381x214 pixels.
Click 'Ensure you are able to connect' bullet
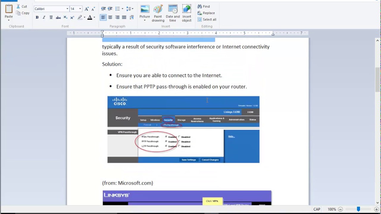169,75
